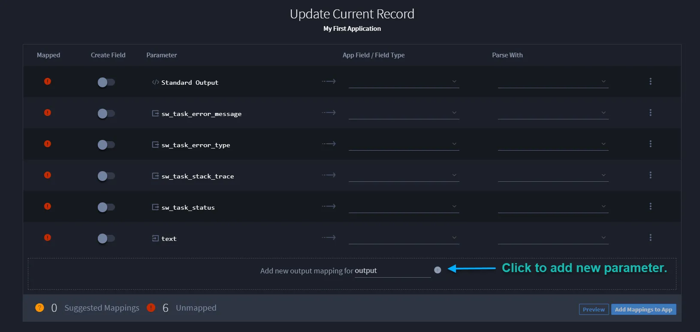Image resolution: width=700 pixels, height=332 pixels.
Task: Select the sw_task_error_message parameter name
Action: [x=202, y=114]
